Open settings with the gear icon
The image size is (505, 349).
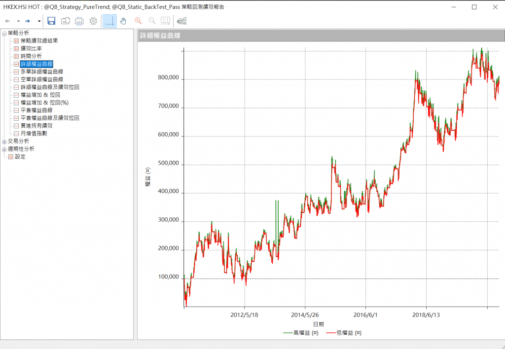pyautogui.click(x=93, y=21)
